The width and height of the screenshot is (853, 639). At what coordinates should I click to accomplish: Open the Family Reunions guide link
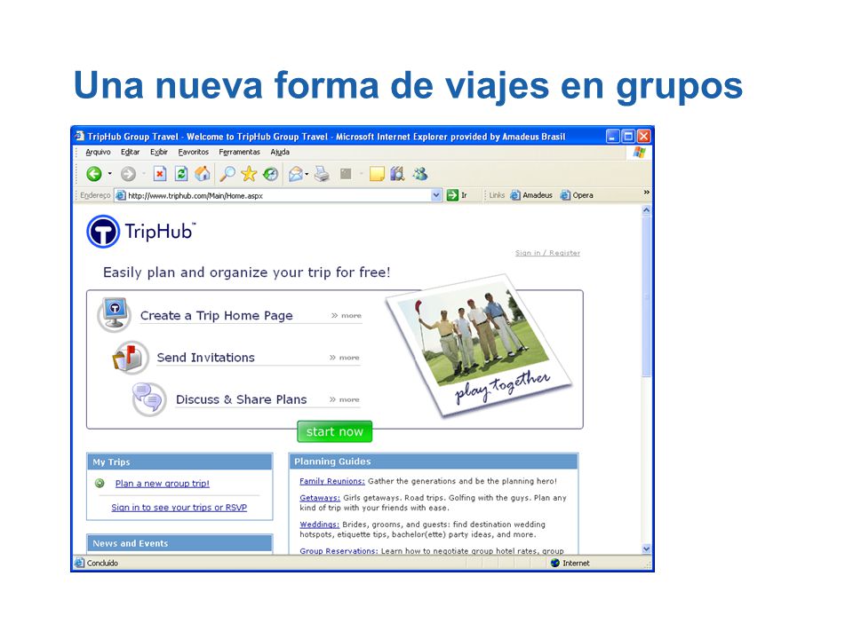tap(331, 481)
